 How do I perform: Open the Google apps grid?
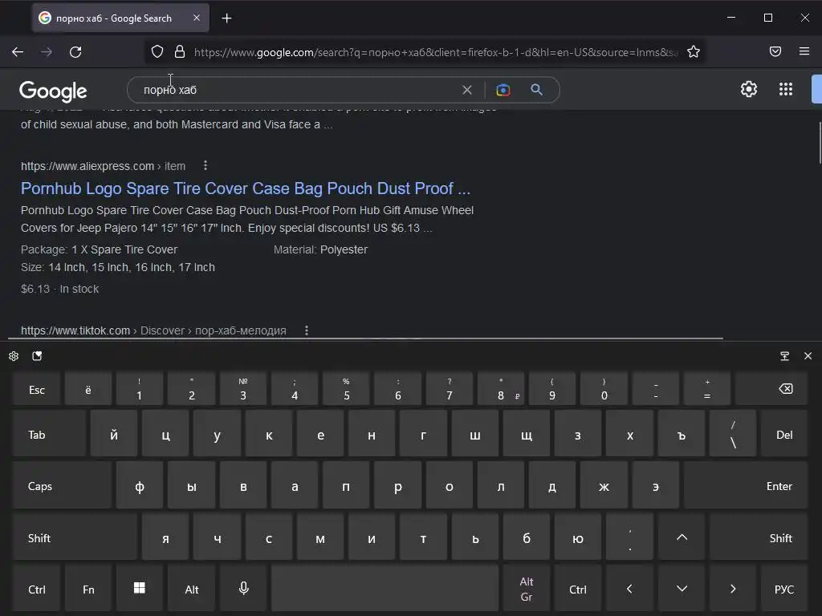point(785,89)
